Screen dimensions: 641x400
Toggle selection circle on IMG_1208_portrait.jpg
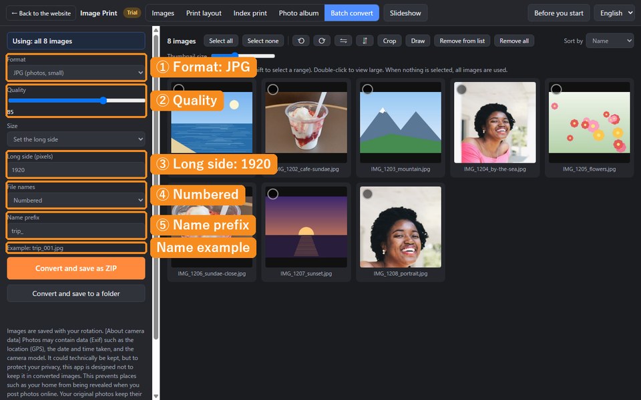click(x=367, y=194)
